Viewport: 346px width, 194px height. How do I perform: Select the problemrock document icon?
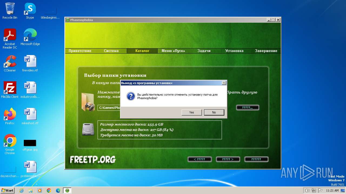30,169
